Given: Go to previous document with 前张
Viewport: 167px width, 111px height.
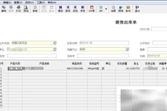Looking at the screenshot, I should click(68, 9).
